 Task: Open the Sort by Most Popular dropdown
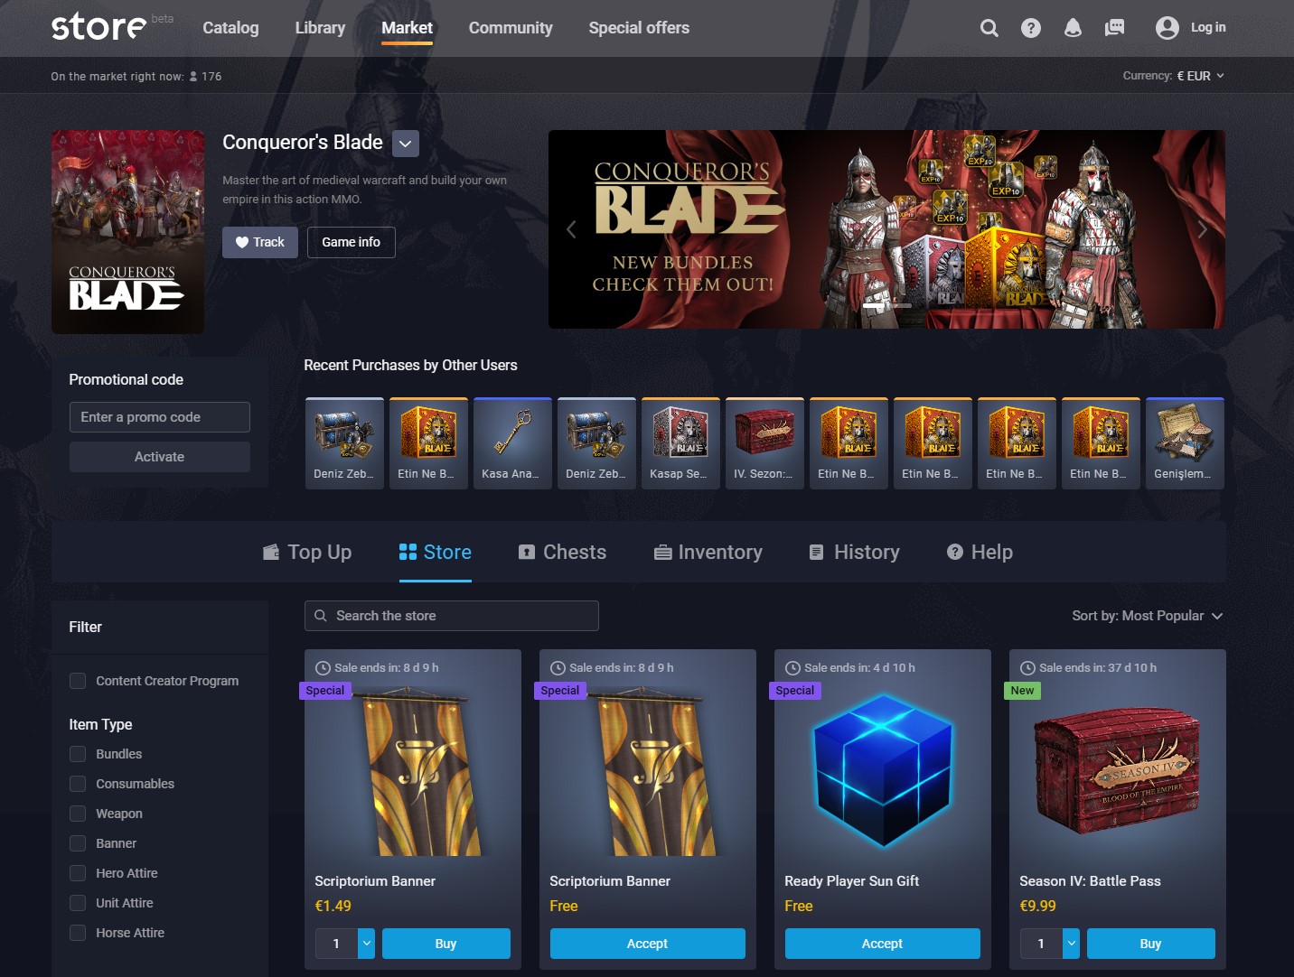click(x=1147, y=616)
